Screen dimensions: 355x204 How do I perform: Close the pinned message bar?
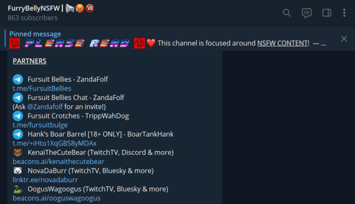[344, 39]
